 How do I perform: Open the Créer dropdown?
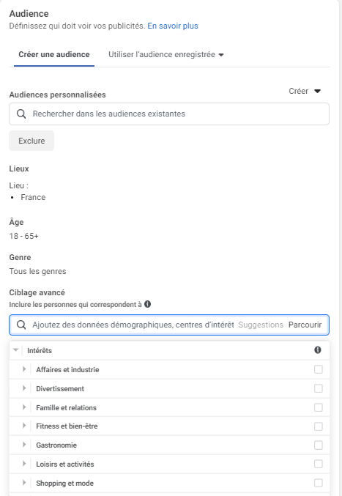[305, 91]
